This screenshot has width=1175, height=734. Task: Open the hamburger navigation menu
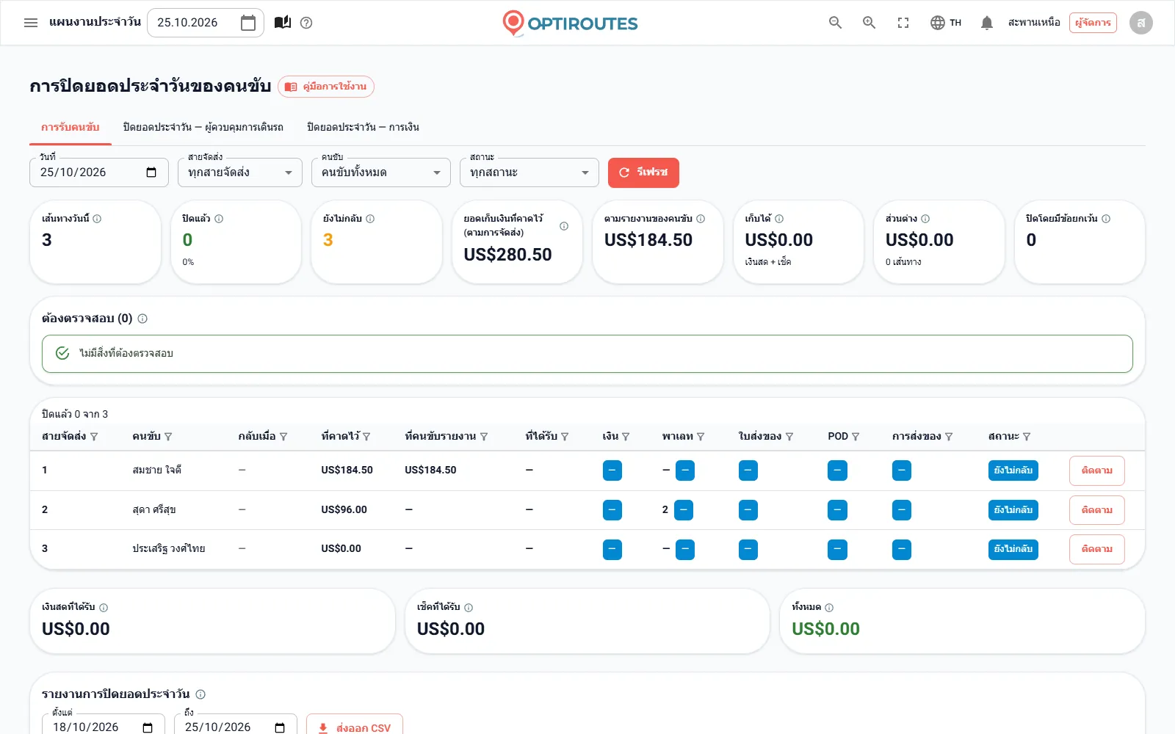[31, 23]
